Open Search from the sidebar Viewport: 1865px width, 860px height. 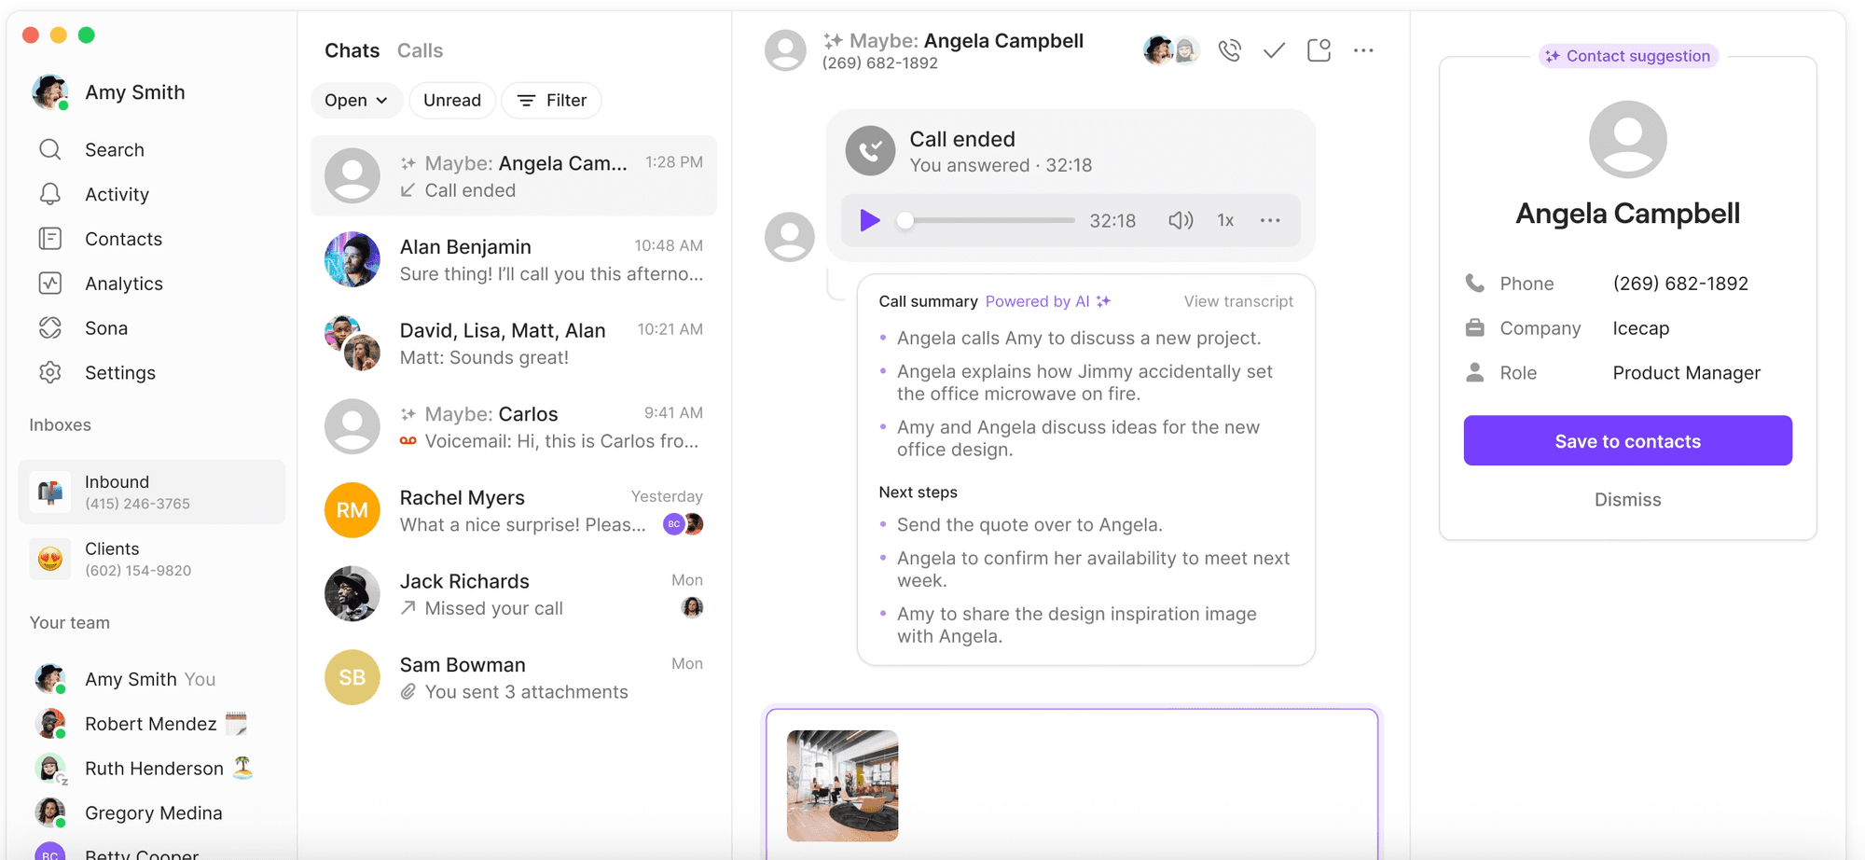(x=114, y=149)
